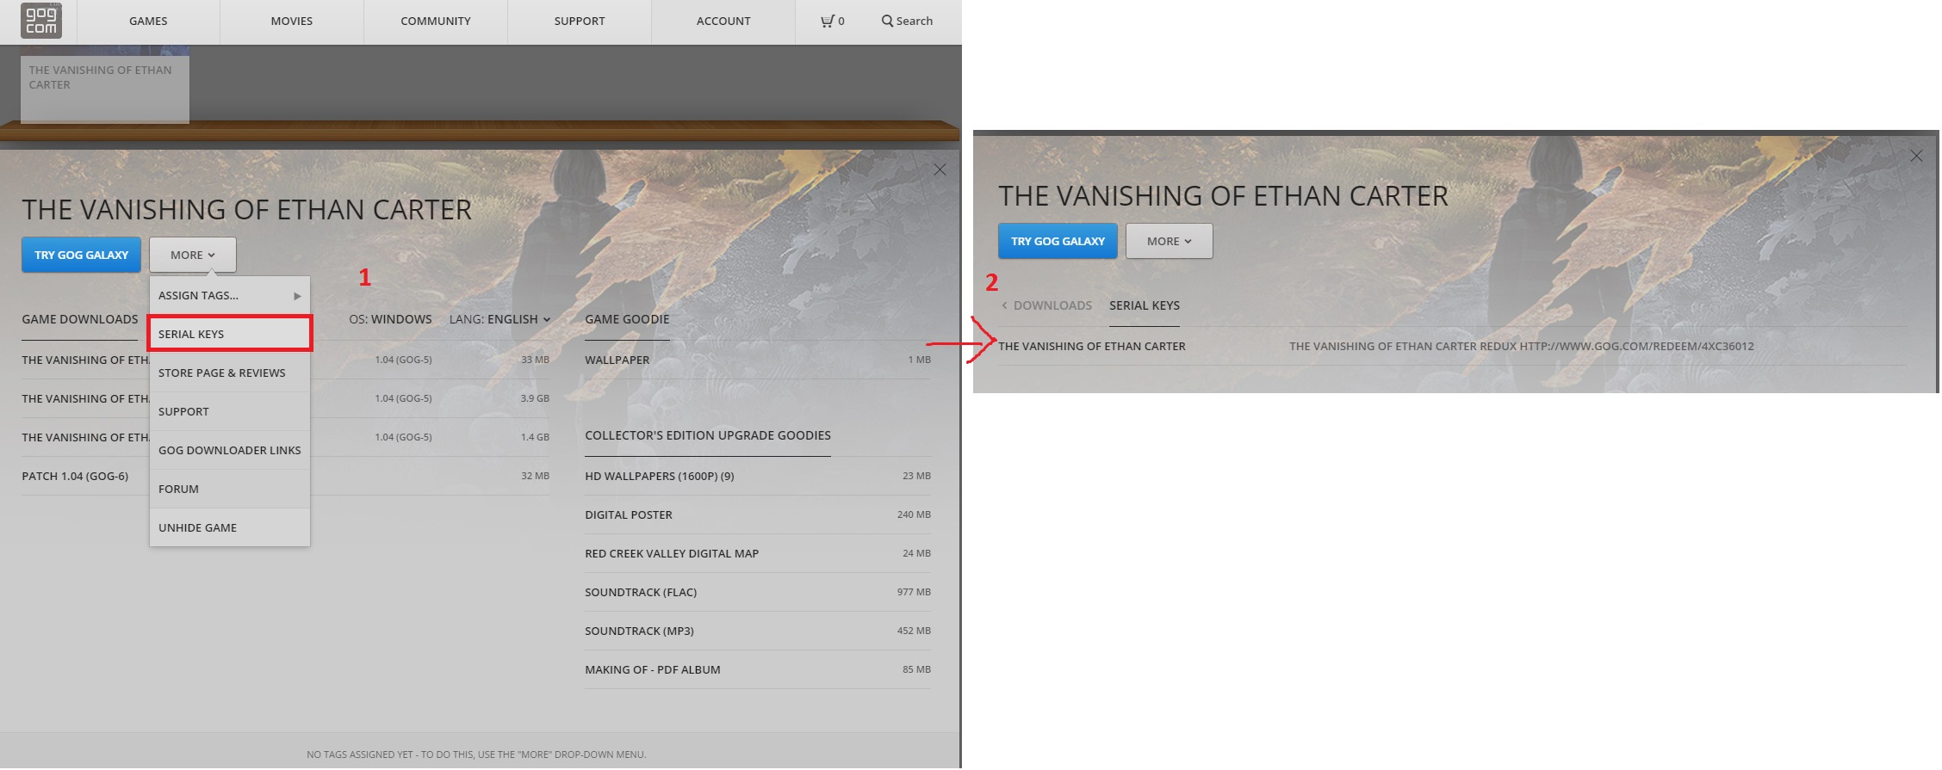Choose STORE PAGE & REVIEWS menu entry
The width and height of the screenshot is (1942, 770).
click(229, 373)
